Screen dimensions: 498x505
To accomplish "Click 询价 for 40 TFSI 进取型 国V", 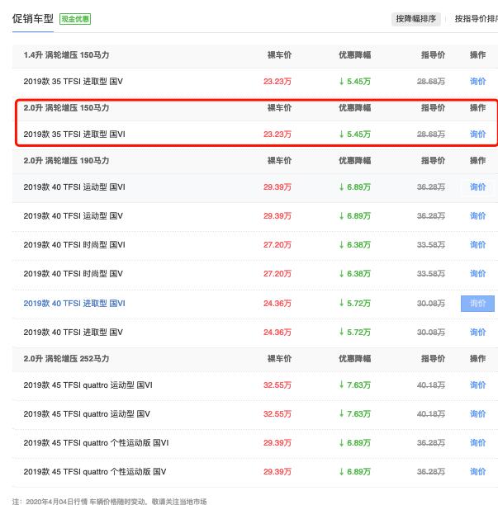I will pos(477,333).
